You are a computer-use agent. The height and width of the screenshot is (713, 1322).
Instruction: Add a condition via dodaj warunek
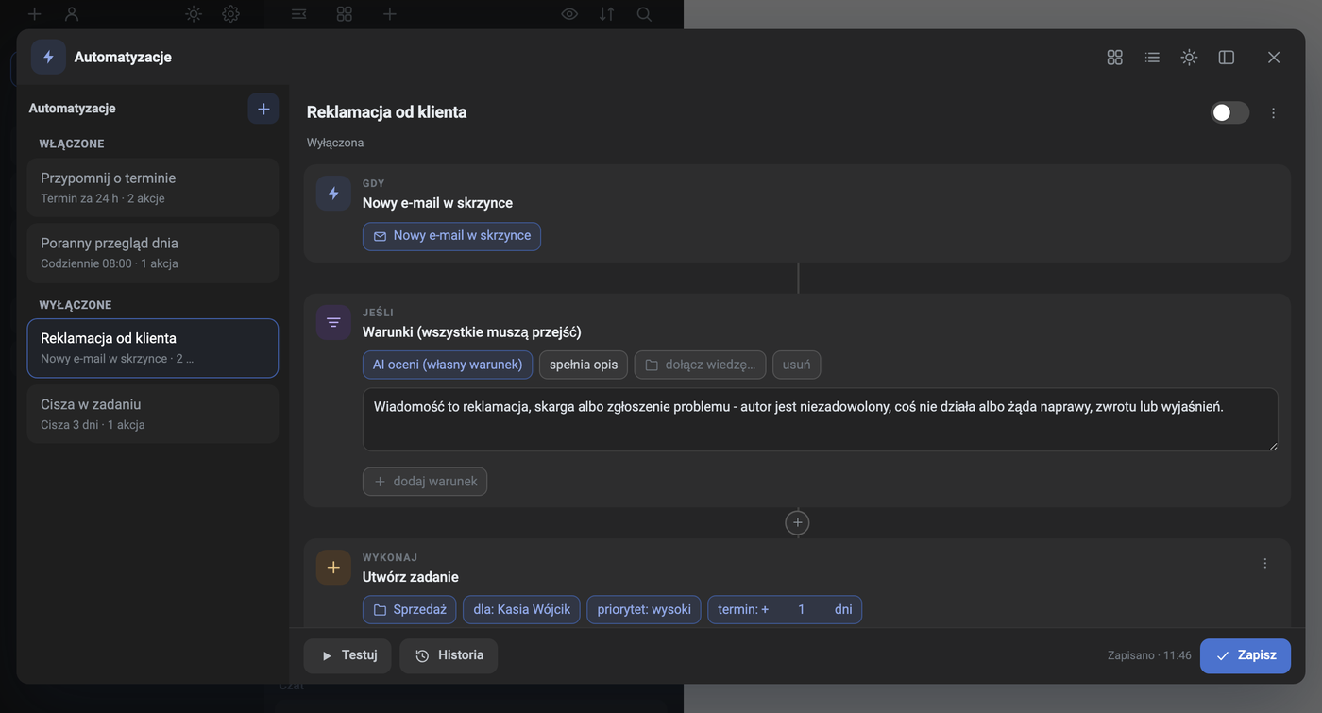click(x=425, y=482)
